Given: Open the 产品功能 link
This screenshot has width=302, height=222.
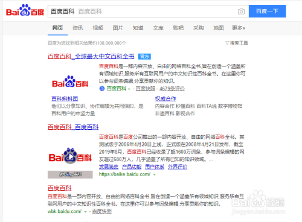Looking at the screenshot, I should coord(132,166).
